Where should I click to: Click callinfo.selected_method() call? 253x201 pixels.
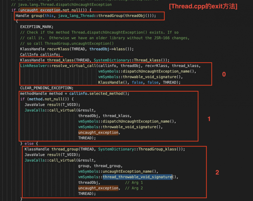point(98,93)
